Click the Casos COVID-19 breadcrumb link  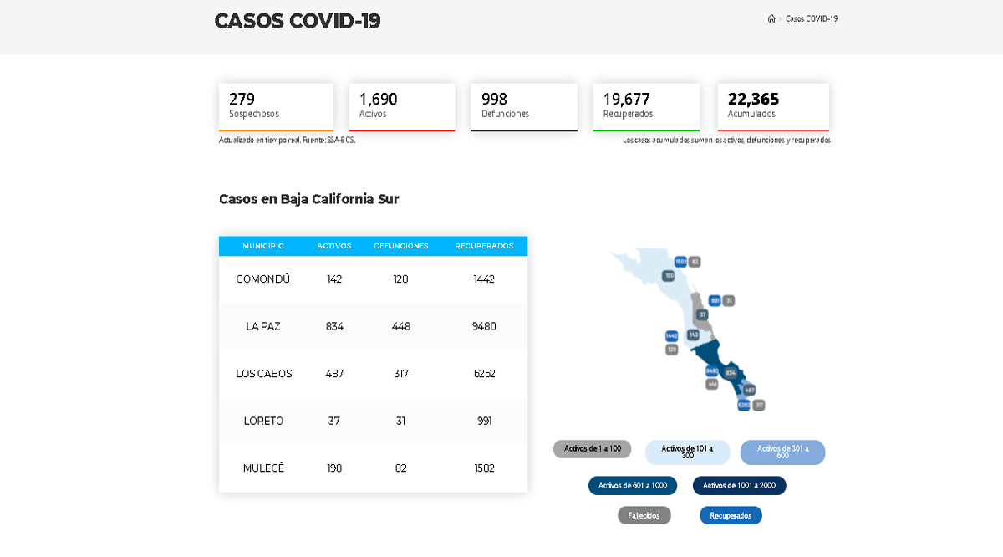[x=812, y=18]
